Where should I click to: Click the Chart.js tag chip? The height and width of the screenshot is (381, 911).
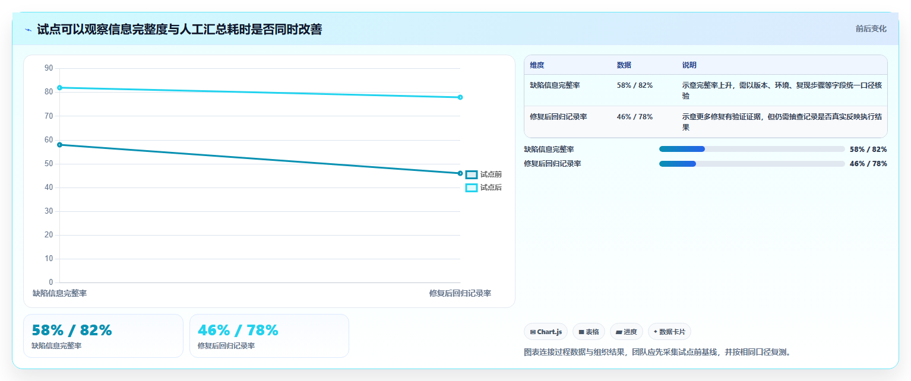(546, 332)
